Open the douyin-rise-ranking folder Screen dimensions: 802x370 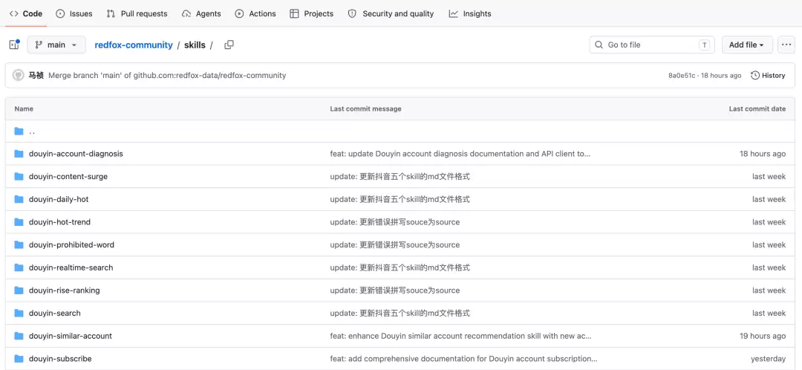(64, 291)
